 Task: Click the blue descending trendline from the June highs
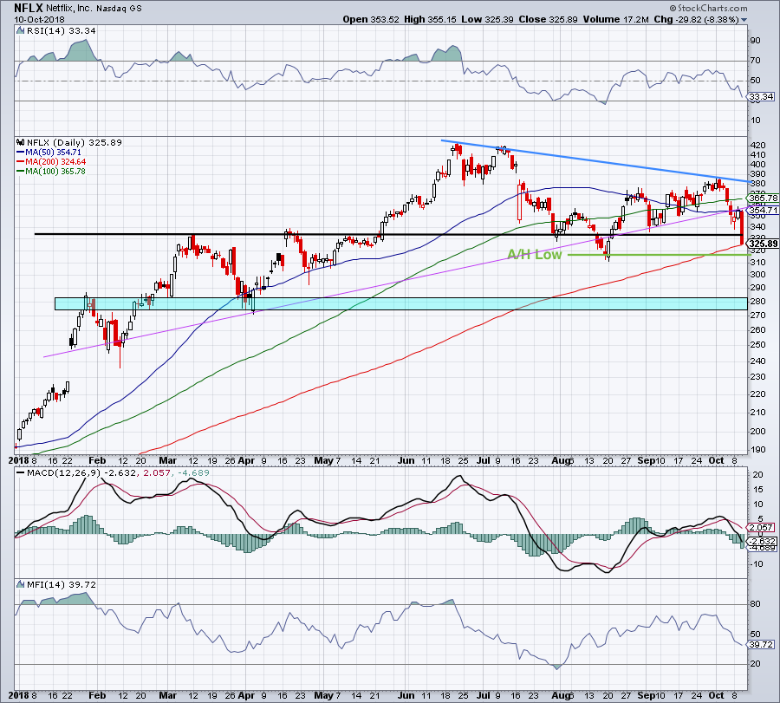pos(595,160)
